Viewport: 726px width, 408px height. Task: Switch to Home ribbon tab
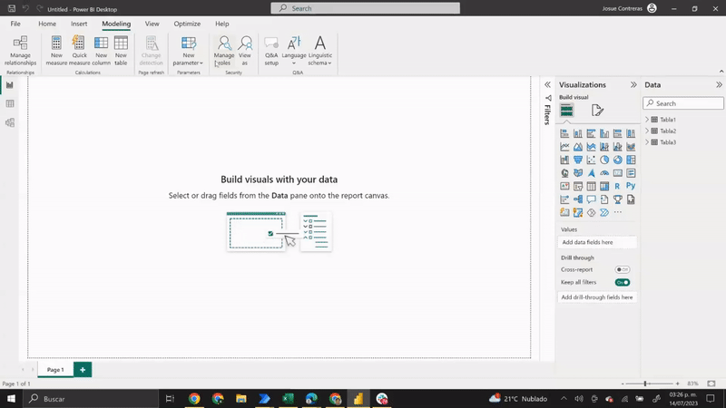pyautogui.click(x=47, y=24)
